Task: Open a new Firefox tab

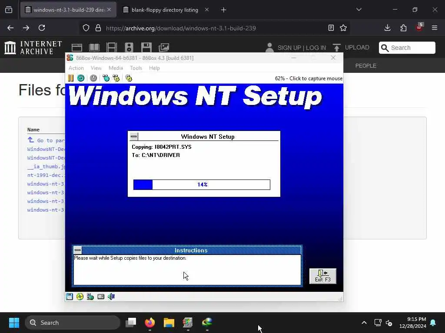Action: tap(223, 10)
